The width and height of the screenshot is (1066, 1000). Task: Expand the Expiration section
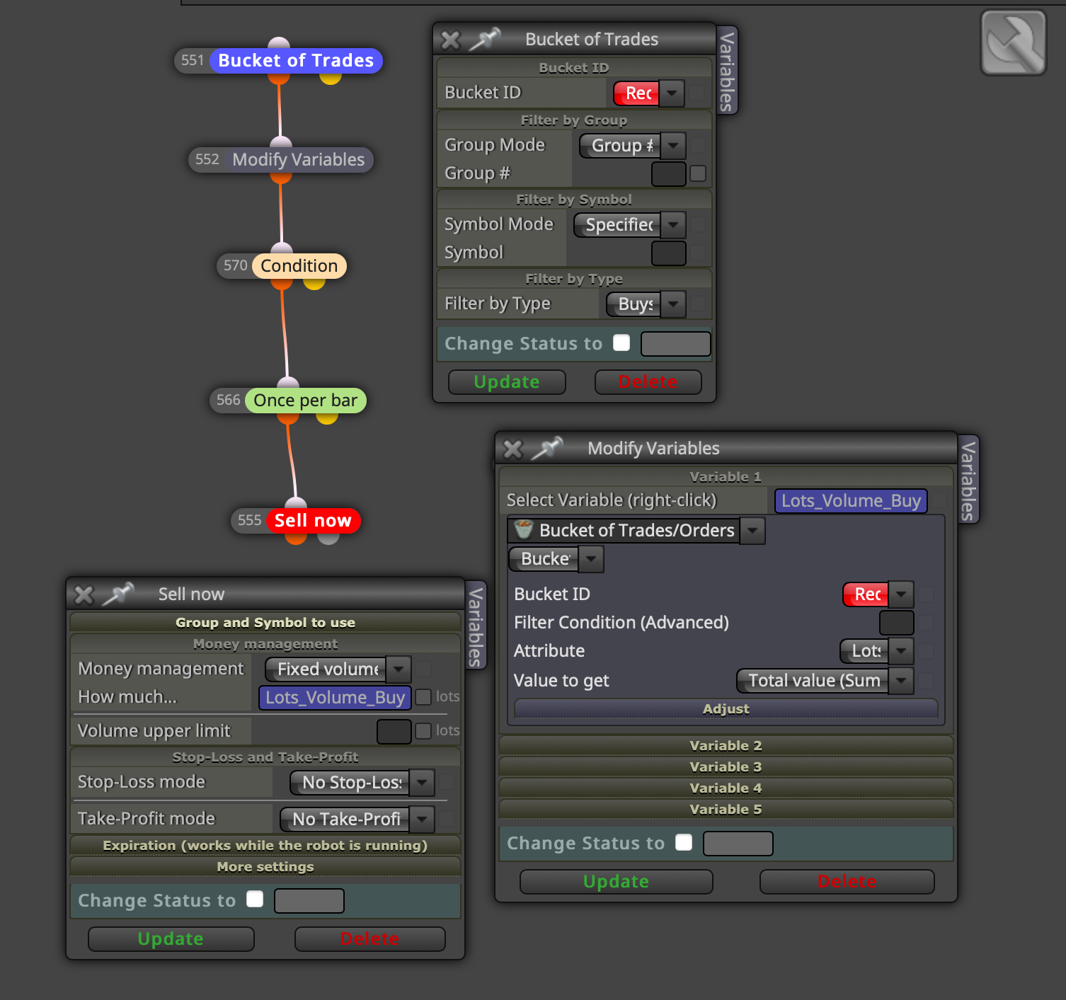pyautogui.click(x=265, y=846)
